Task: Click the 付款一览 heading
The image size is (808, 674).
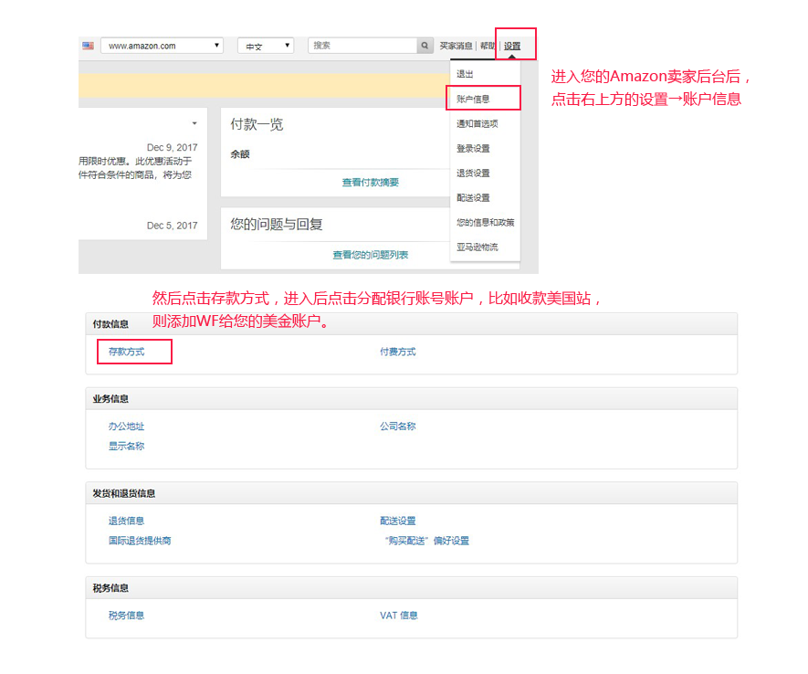Action: 257,124
